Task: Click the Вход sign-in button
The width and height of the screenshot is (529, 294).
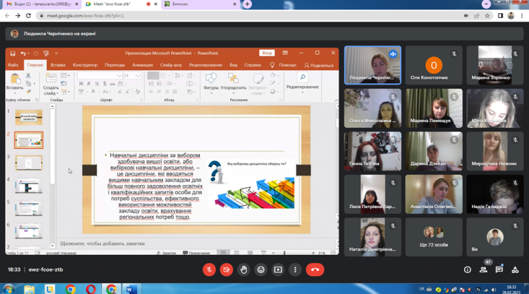Action: pyautogui.click(x=267, y=53)
